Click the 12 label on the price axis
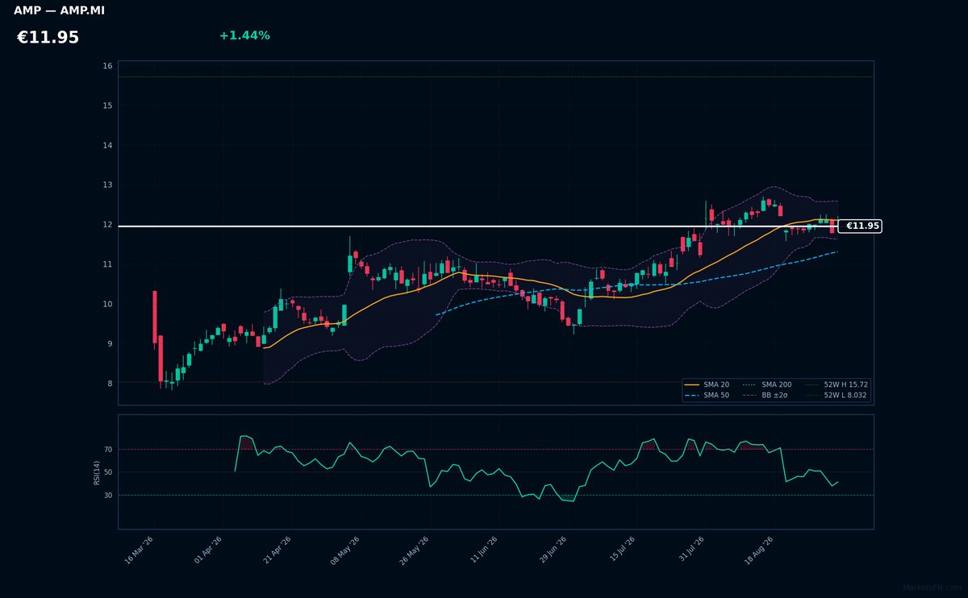This screenshot has width=968, height=598. click(107, 225)
